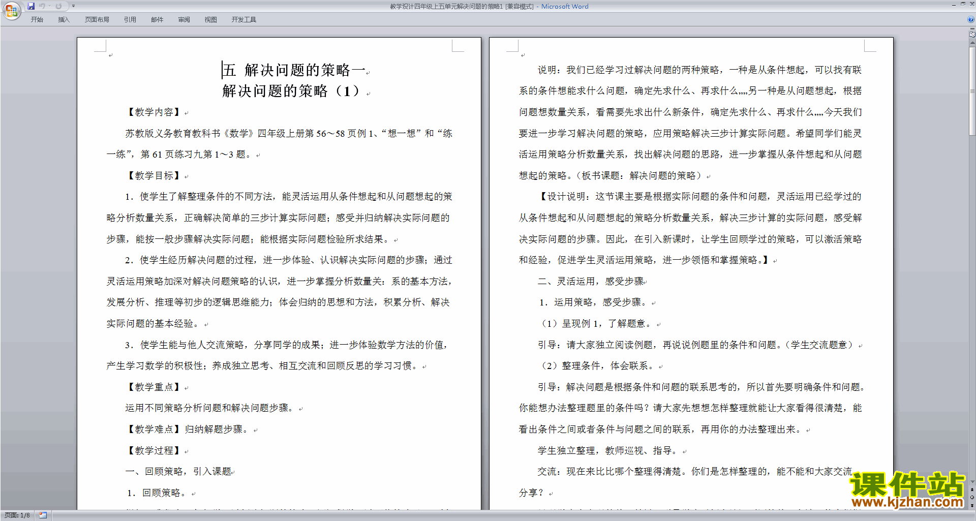
Task: Click the line 1．运用策略，感受步骤。
Action: point(595,302)
